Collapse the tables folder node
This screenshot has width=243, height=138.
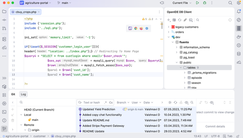pyautogui.click(x=181, y=68)
